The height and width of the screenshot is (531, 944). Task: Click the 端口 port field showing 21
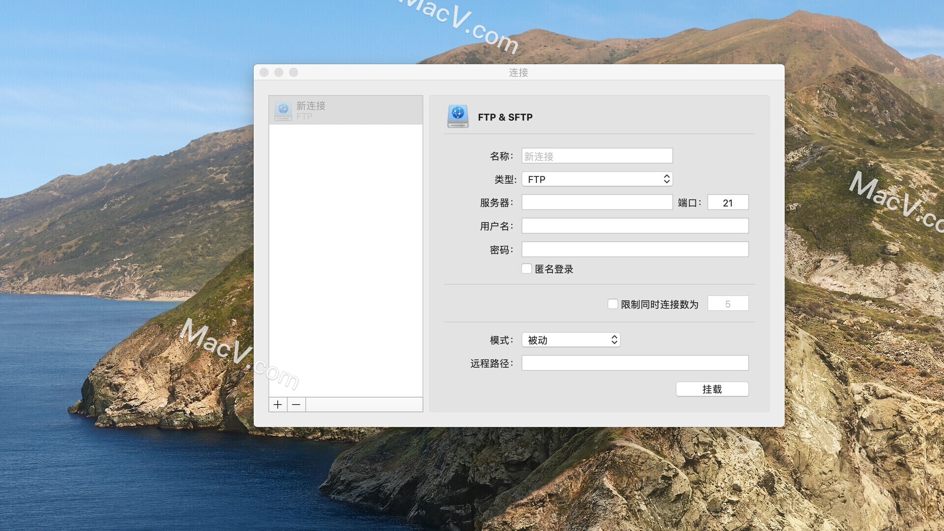728,202
